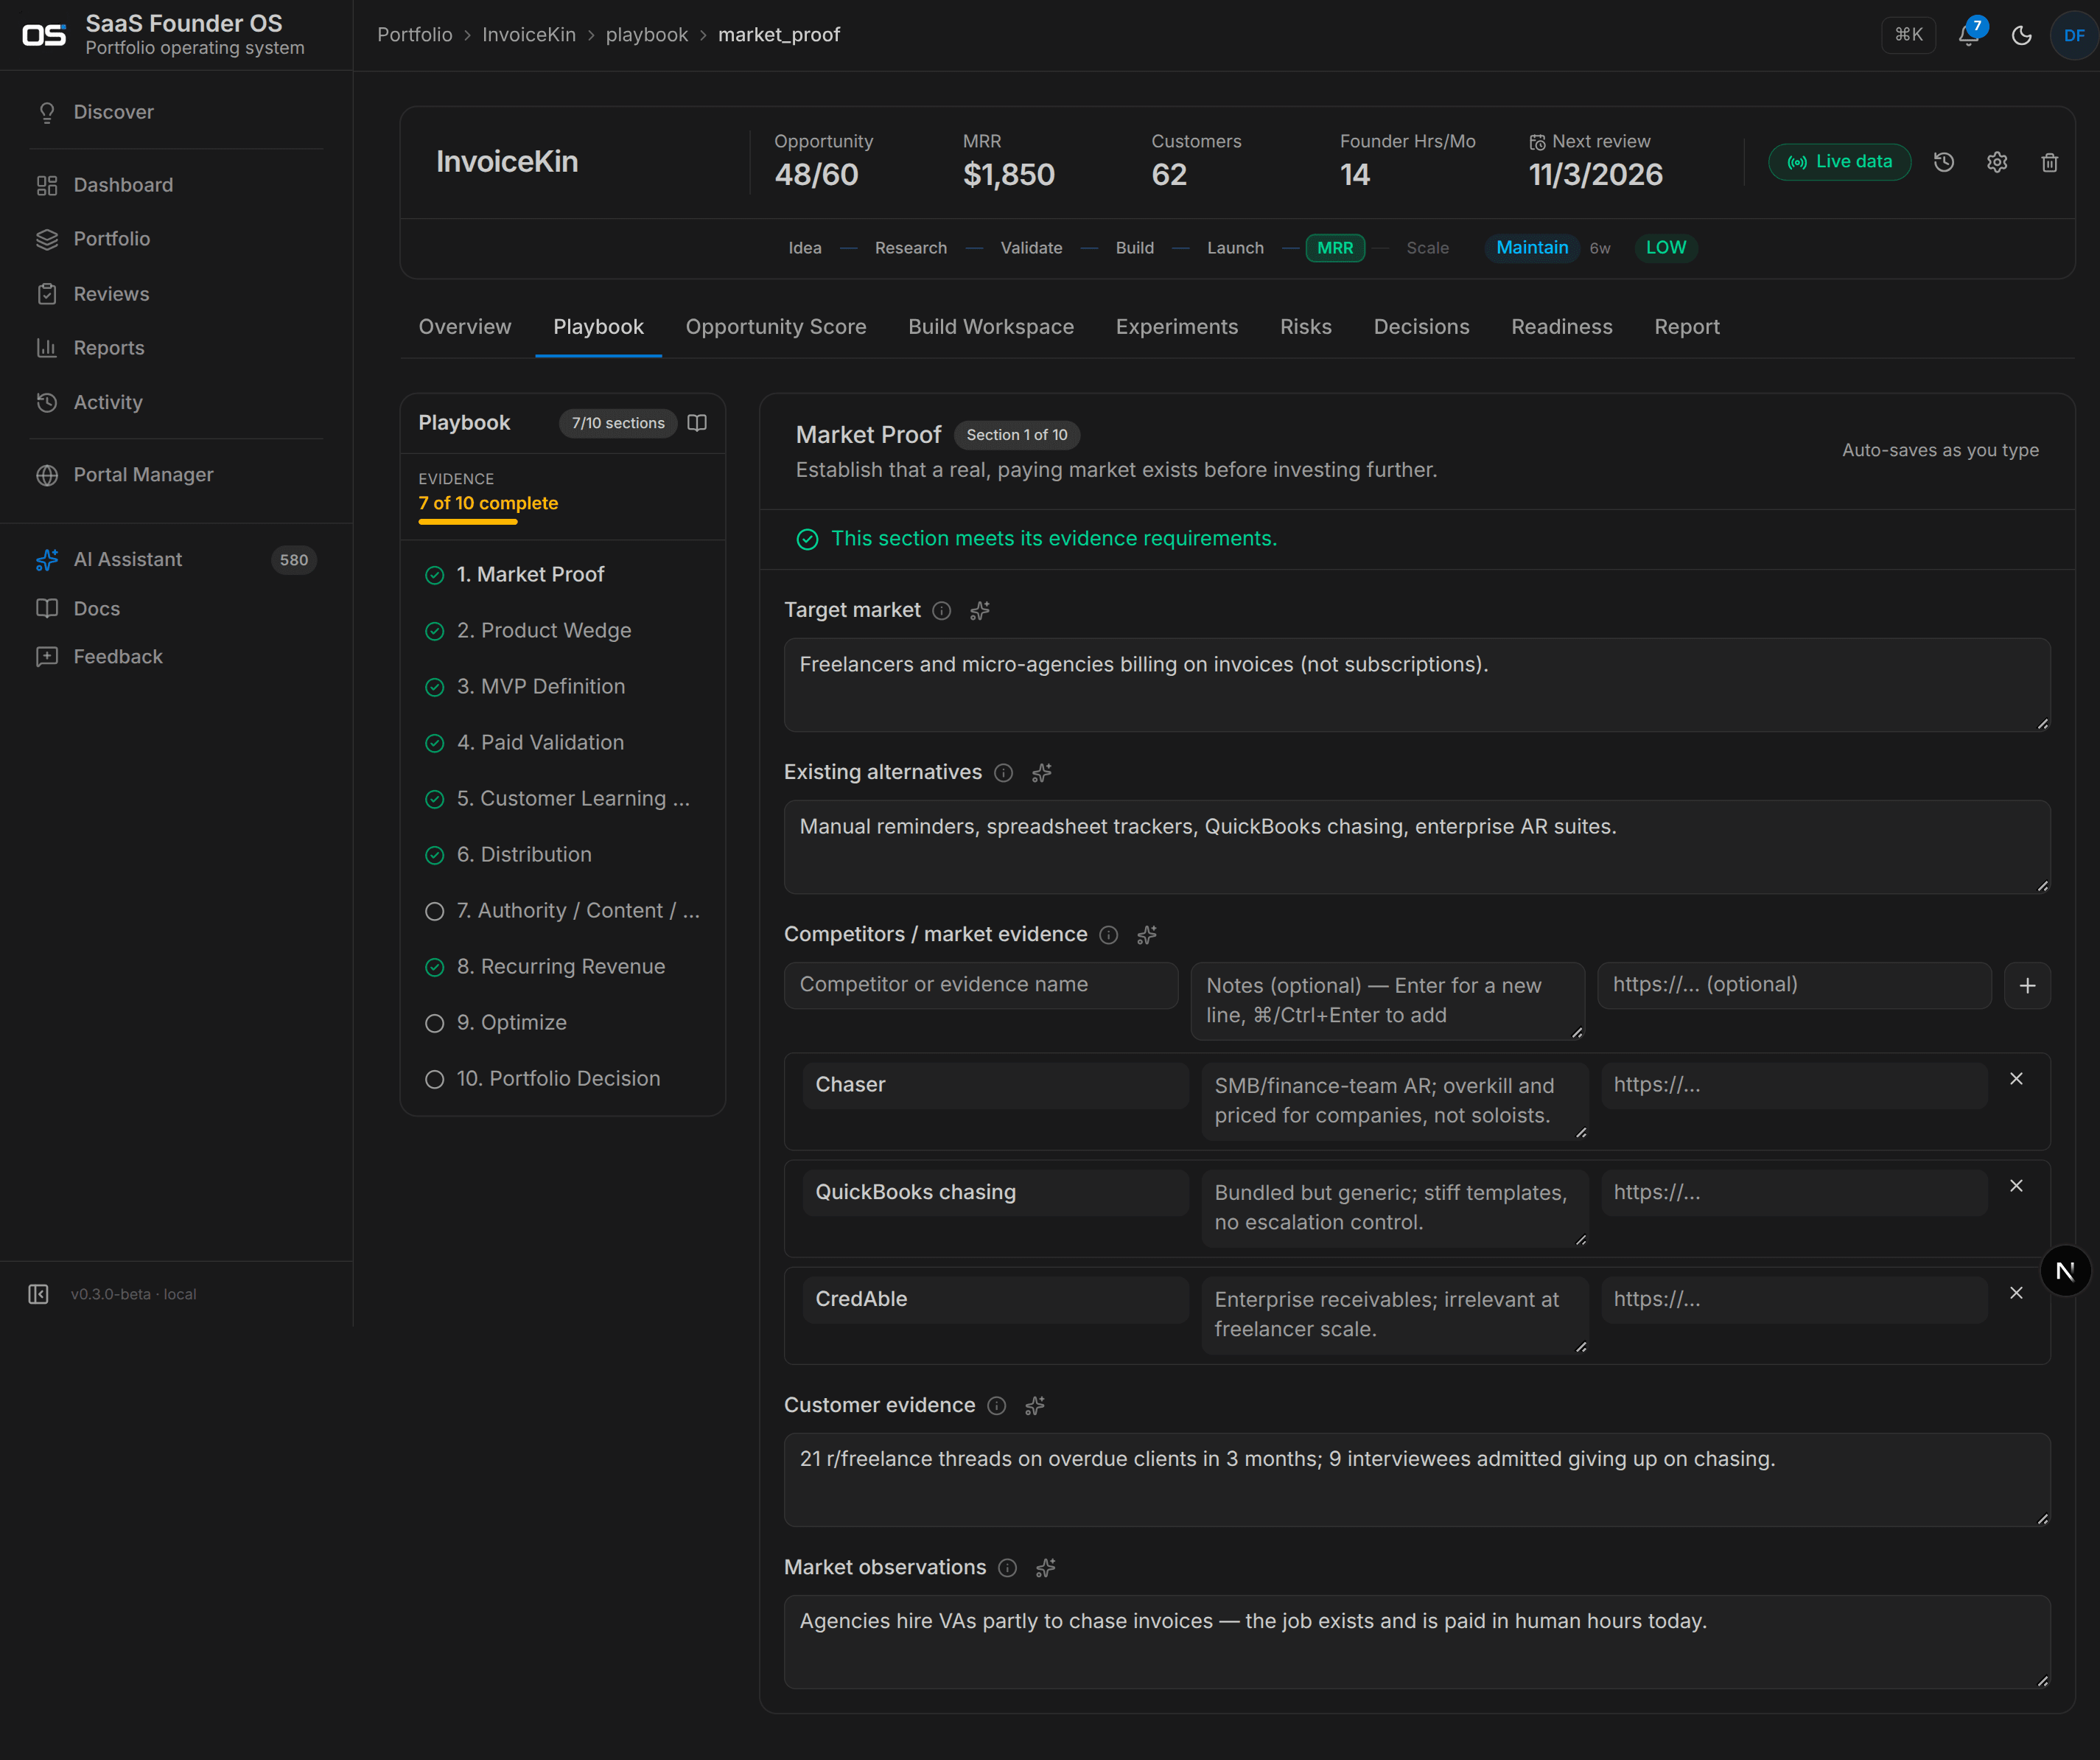
Task: Open the Experiments tab
Action: (1177, 327)
